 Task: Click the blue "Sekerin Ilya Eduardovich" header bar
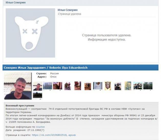pyautogui.click(x=80, y=68)
